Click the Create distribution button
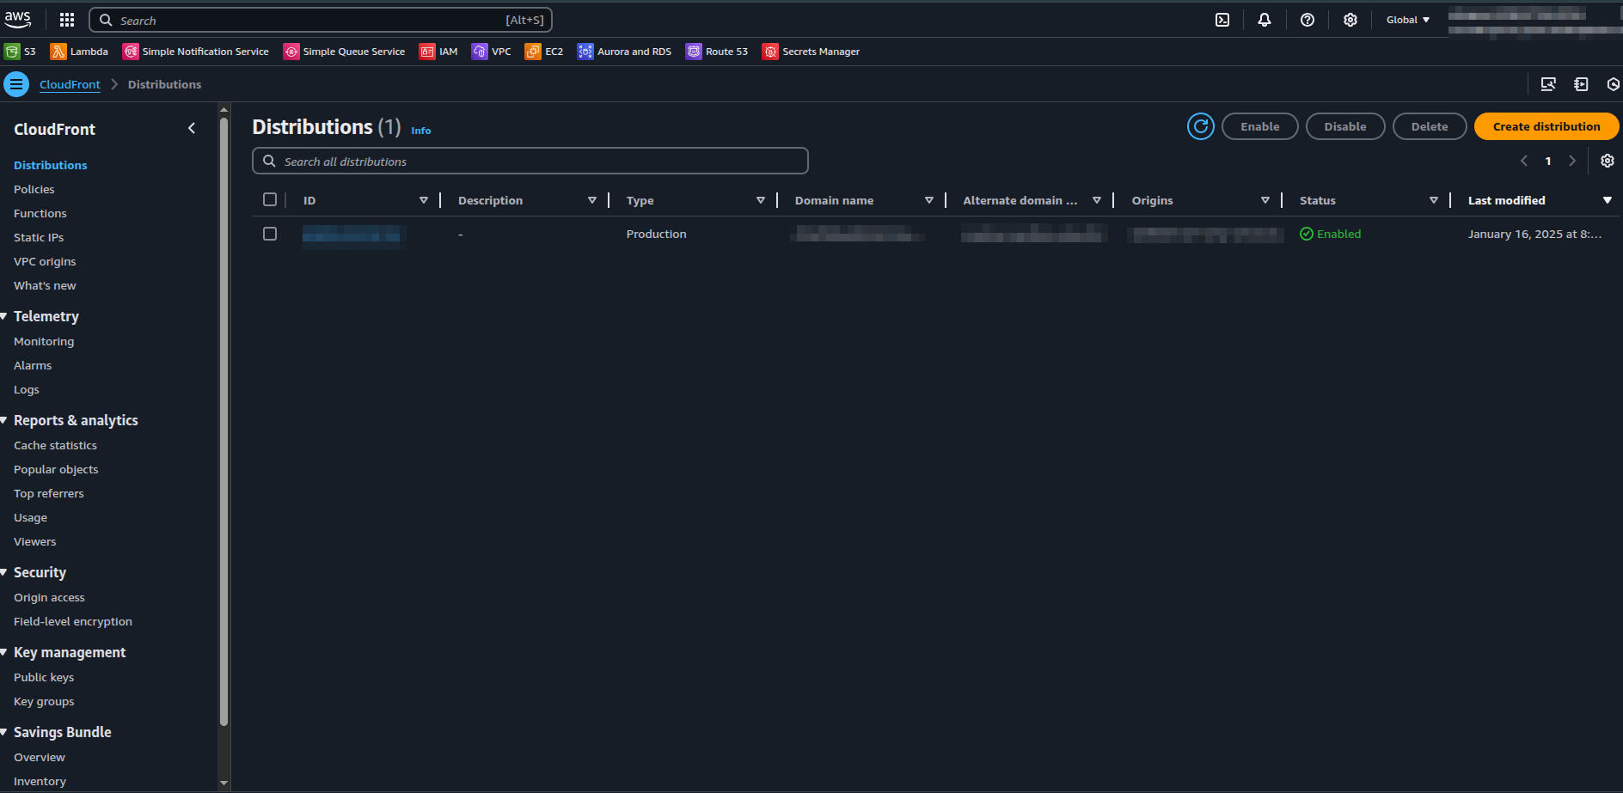Screen dimensions: 1623x793 tap(1546, 126)
